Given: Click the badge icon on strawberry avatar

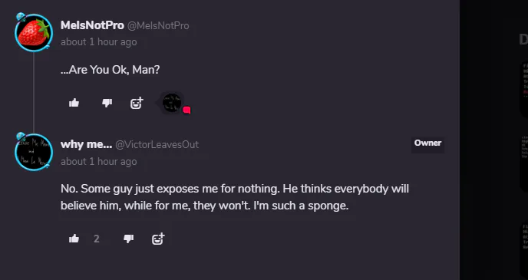Looking at the screenshot, I should [21, 17].
